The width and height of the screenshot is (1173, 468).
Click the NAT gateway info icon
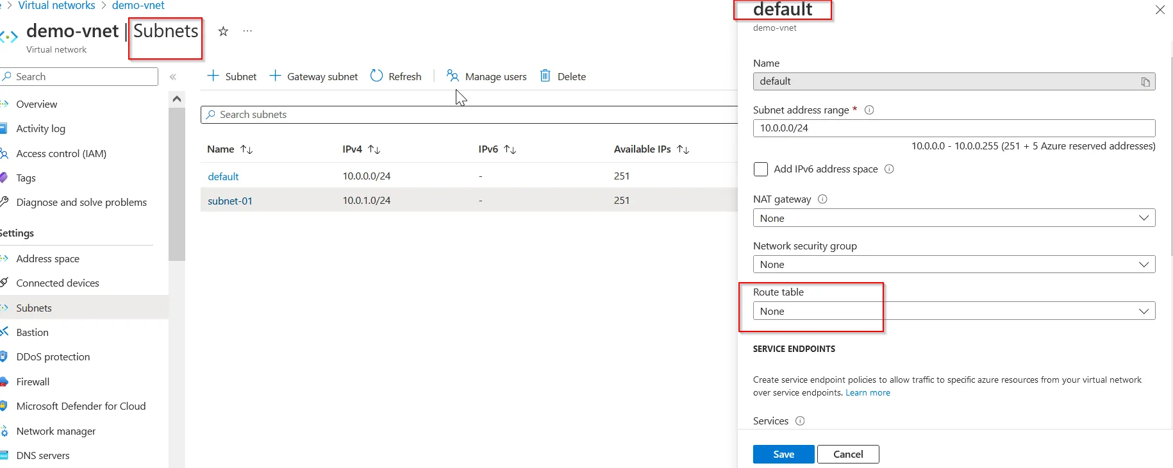tap(822, 199)
